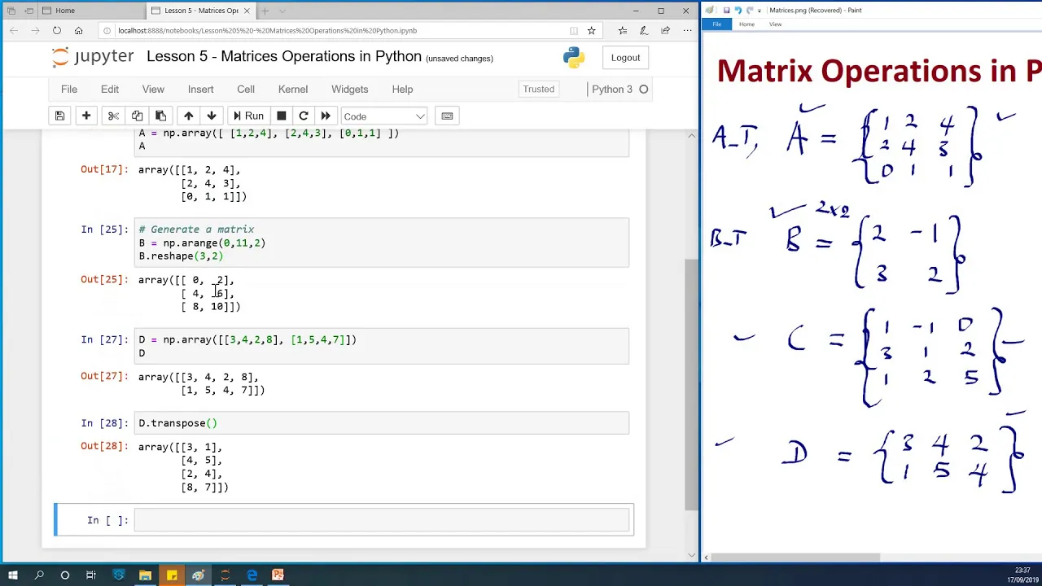Paste cells below in Jupyter toolbar
The width and height of the screenshot is (1042, 586).
pos(160,116)
